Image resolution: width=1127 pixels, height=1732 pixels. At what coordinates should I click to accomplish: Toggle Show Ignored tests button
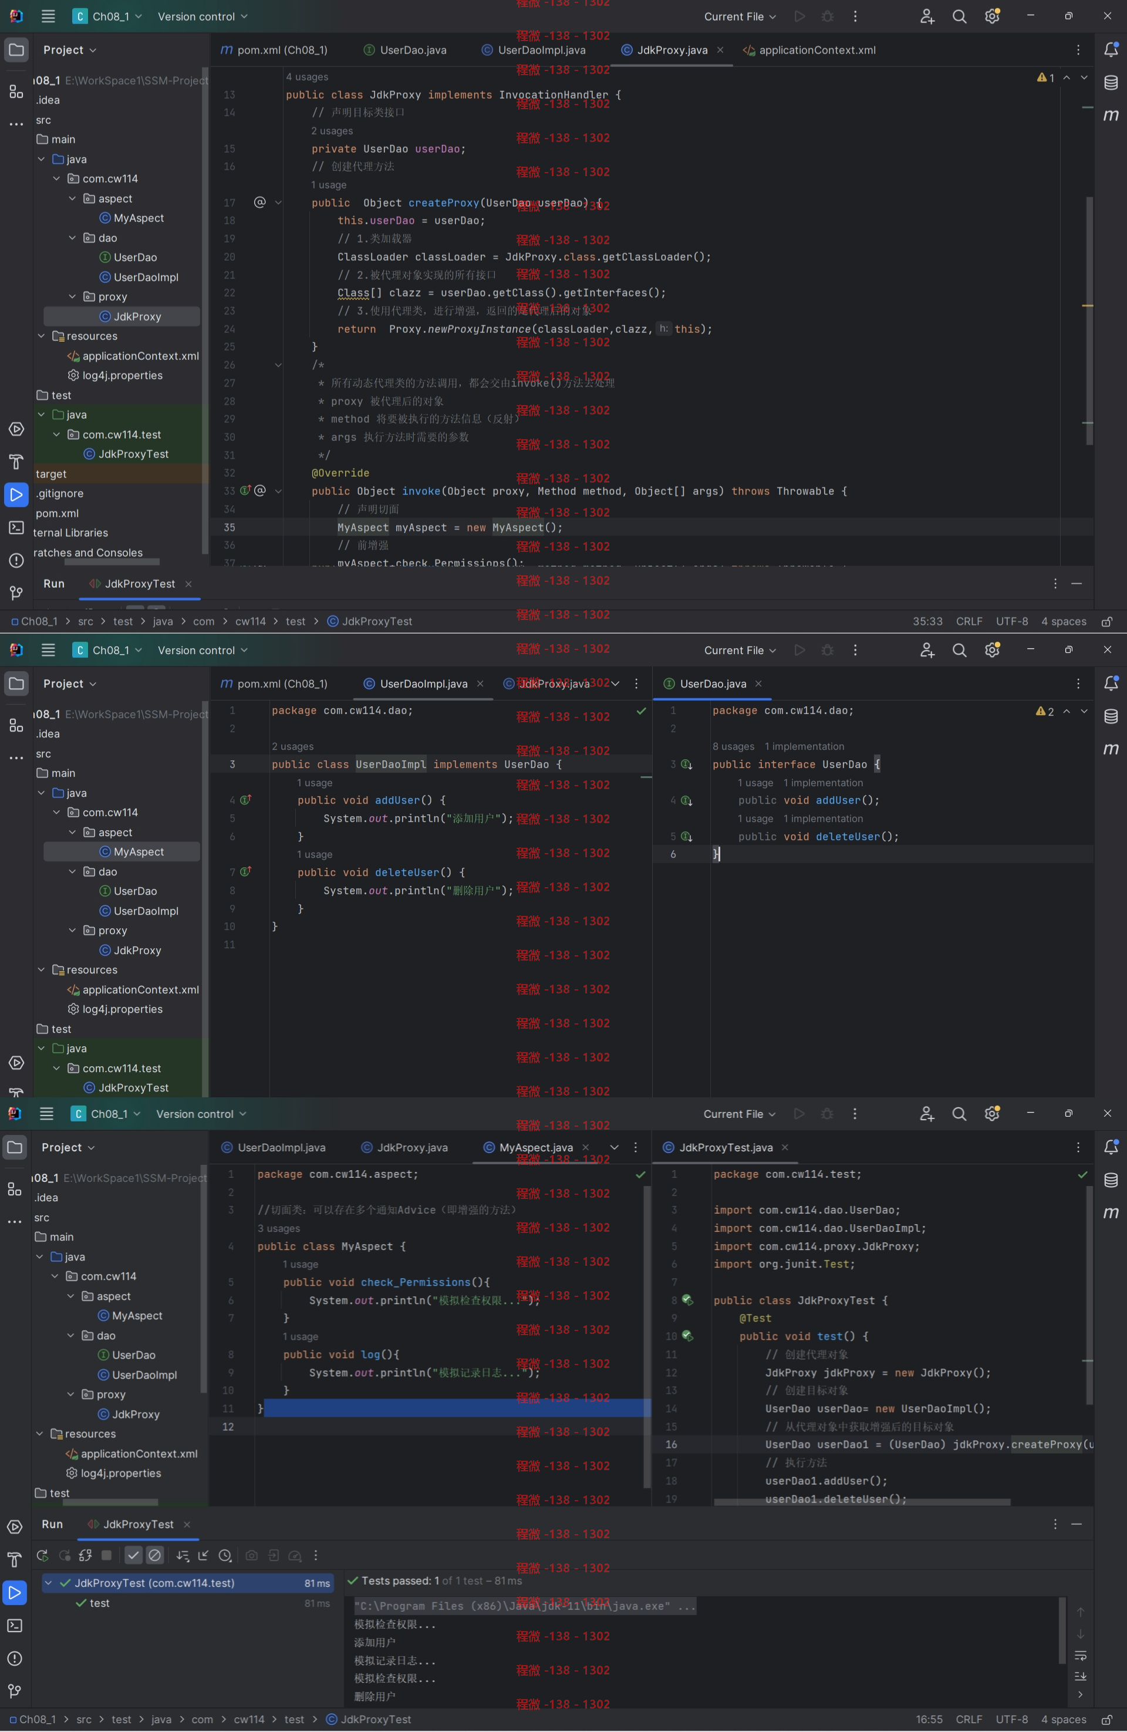(154, 1555)
